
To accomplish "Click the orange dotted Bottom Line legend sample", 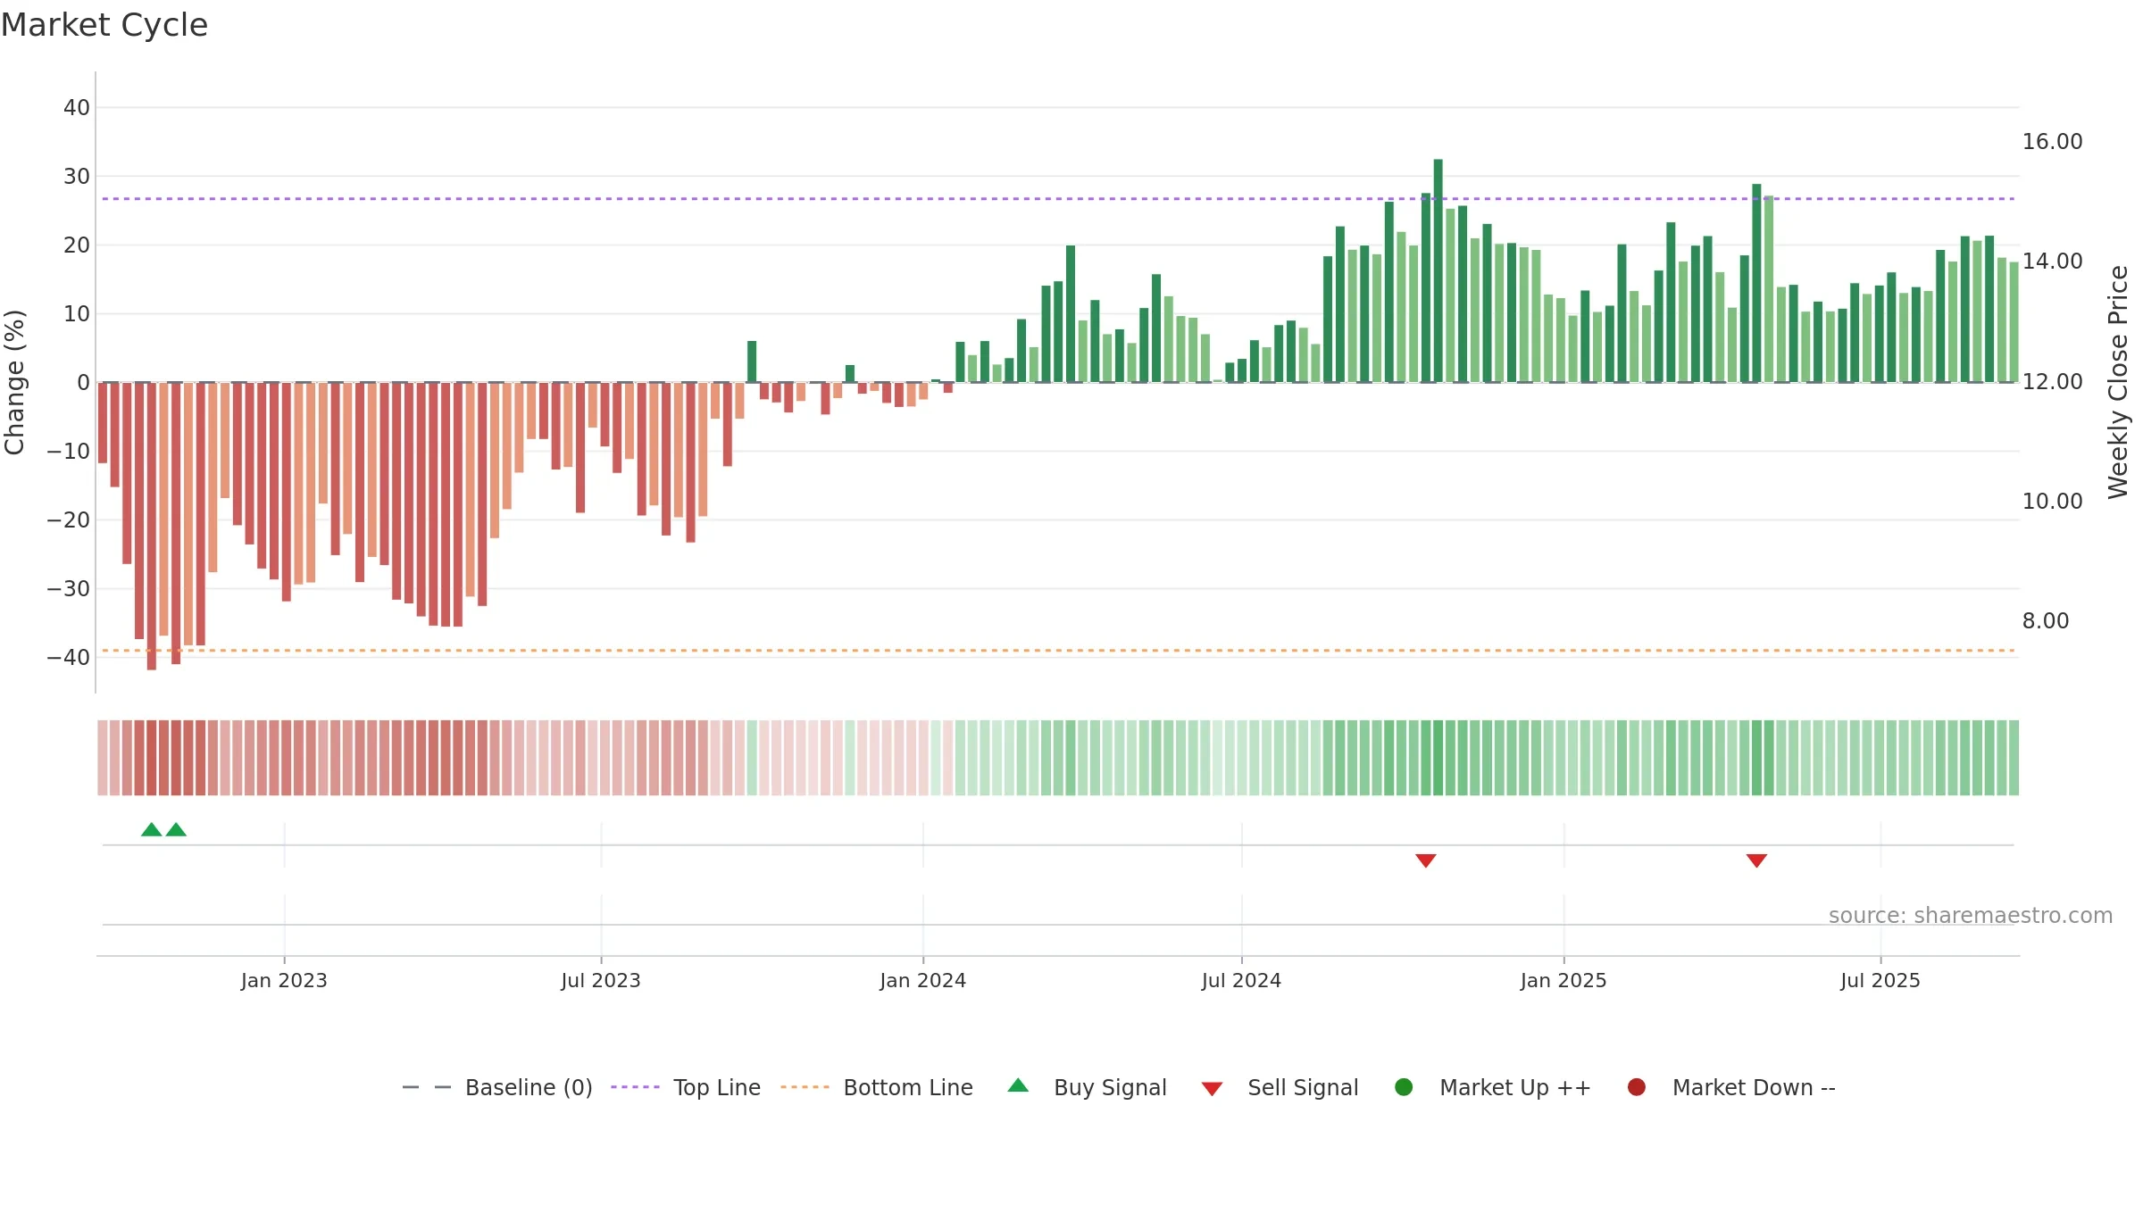I will 805,1087.
